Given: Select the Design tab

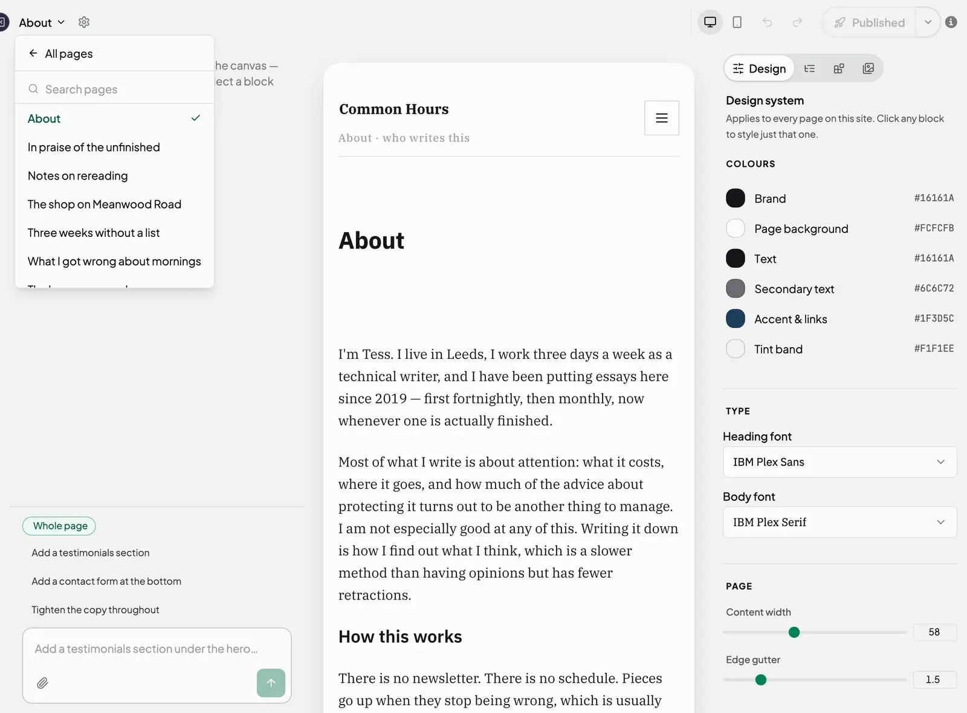Looking at the screenshot, I should click(x=759, y=69).
